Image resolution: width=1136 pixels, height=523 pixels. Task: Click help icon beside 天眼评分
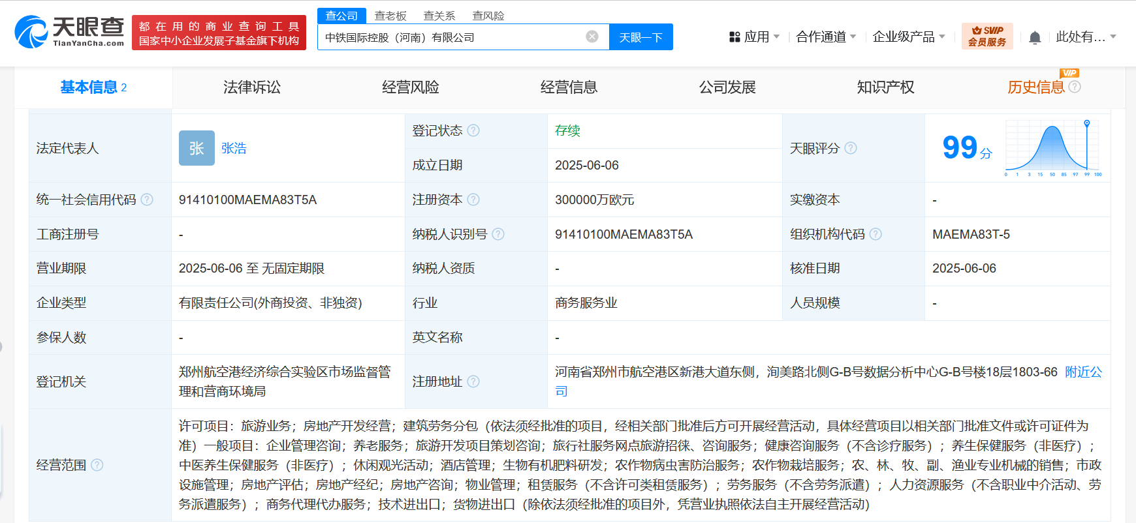[851, 148]
